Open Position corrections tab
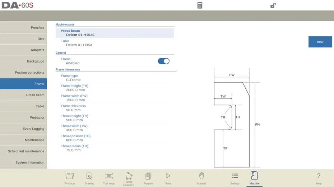The width and height of the screenshot is (334, 187). pos(23,72)
